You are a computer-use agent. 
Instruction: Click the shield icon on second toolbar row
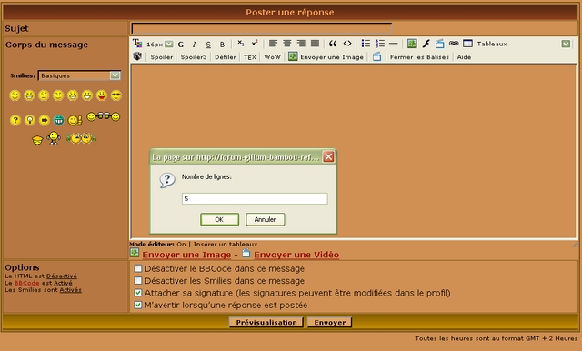point(137,56)
